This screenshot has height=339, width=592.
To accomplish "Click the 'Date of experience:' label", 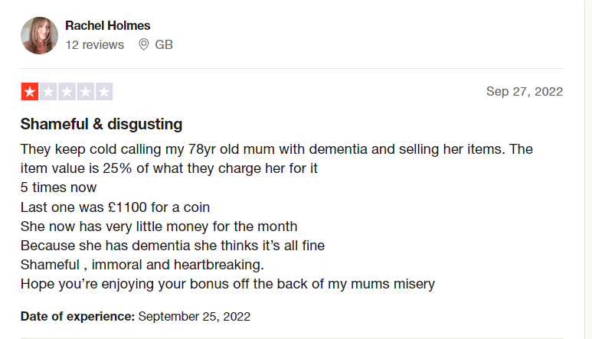I will tap(77, 316).
